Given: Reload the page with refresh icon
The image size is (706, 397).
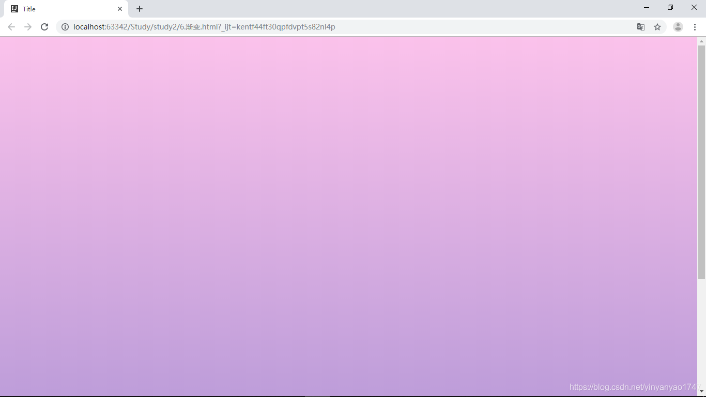Looking at the screenshot, I should point(44,27).
